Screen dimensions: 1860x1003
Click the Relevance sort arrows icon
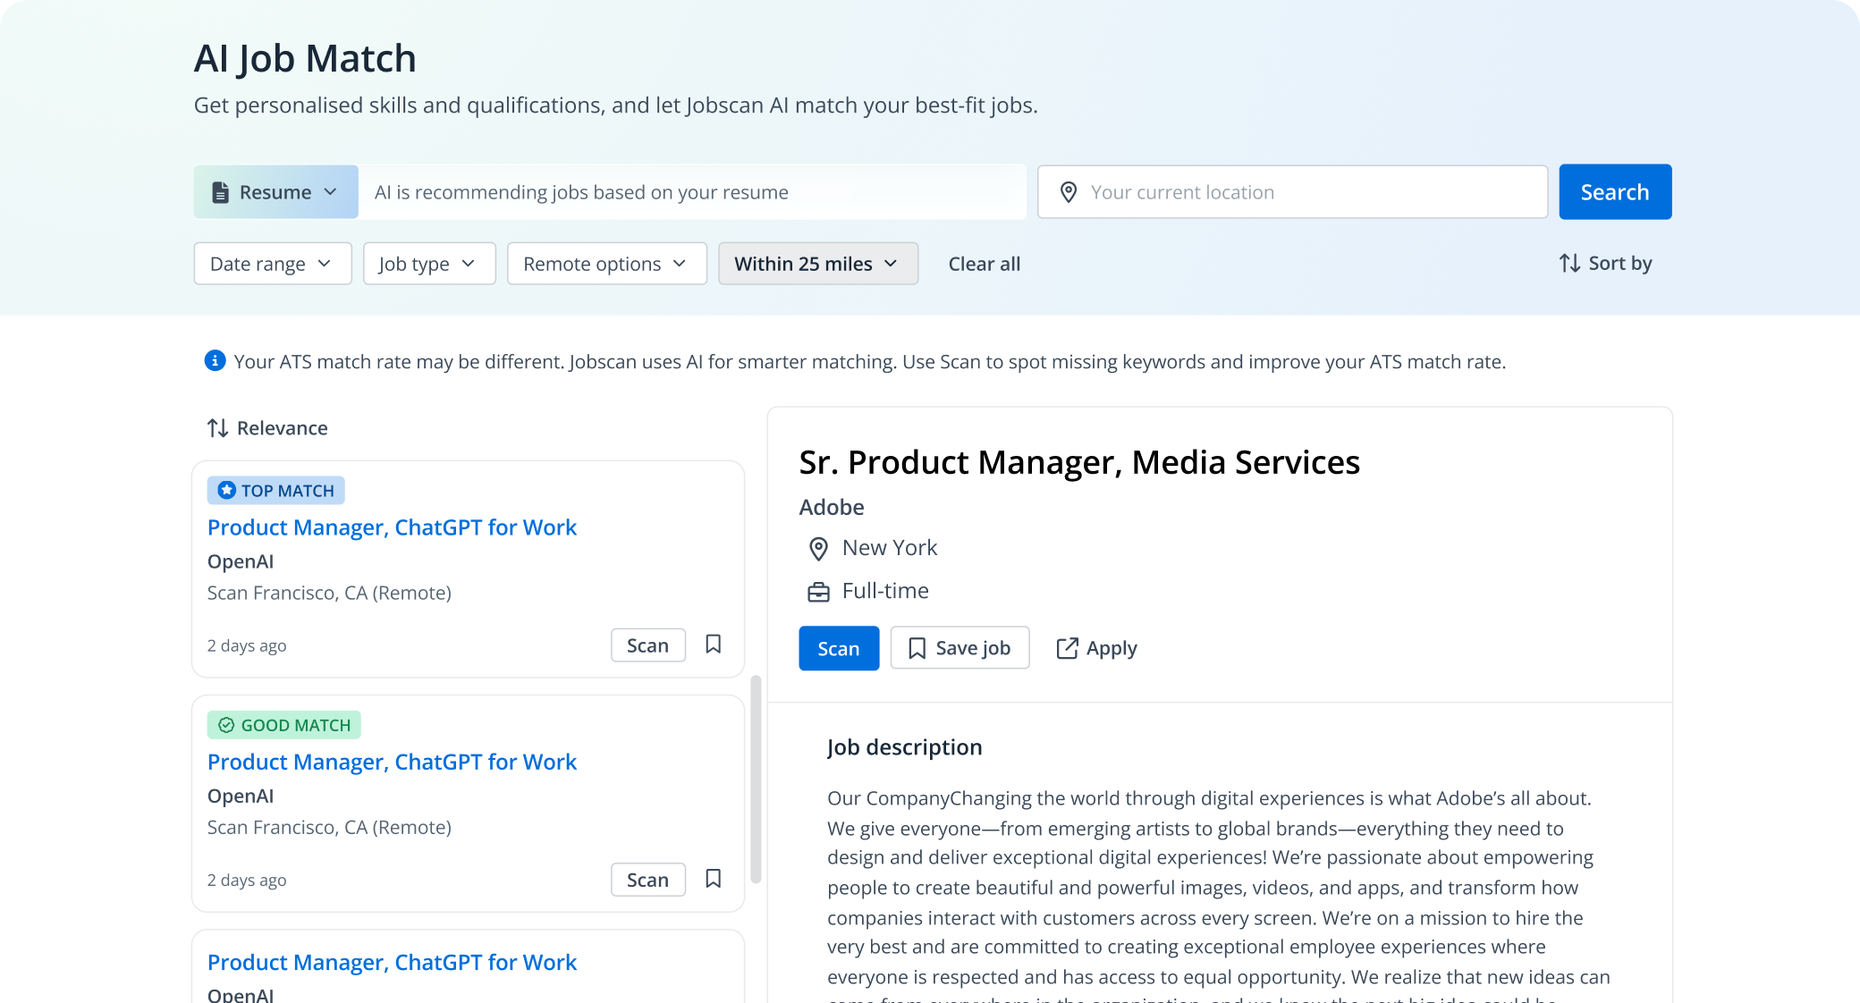coord(217,428)
